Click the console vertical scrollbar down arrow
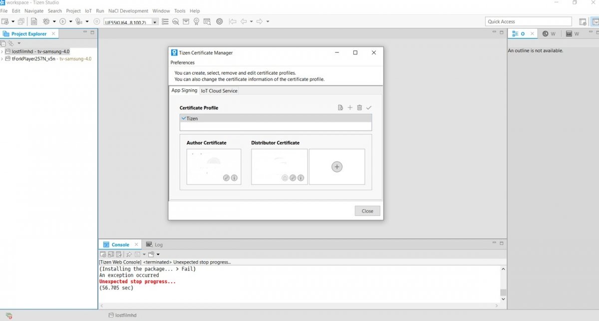This screenshot has width=599, height=321. [503, 299]
